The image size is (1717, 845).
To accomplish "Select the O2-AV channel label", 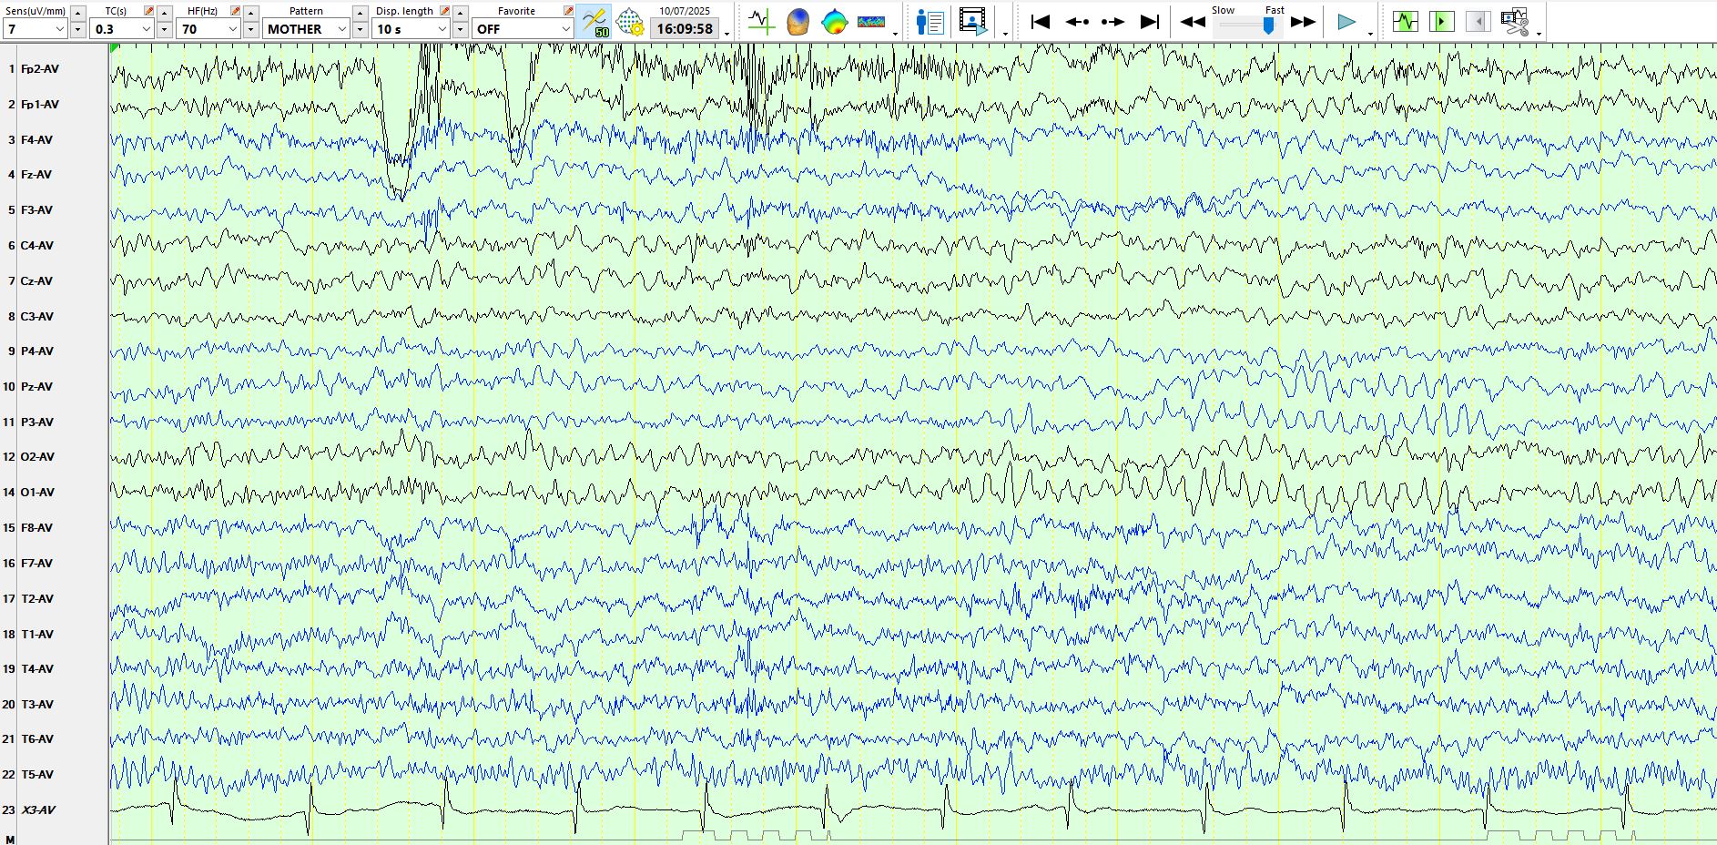I will click(37, 457).
